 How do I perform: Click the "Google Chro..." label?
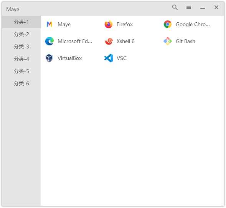(x=193, y=24)
